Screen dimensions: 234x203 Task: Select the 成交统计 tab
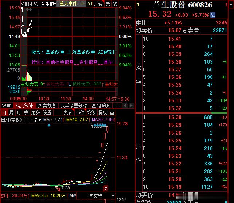pos(24,106)
